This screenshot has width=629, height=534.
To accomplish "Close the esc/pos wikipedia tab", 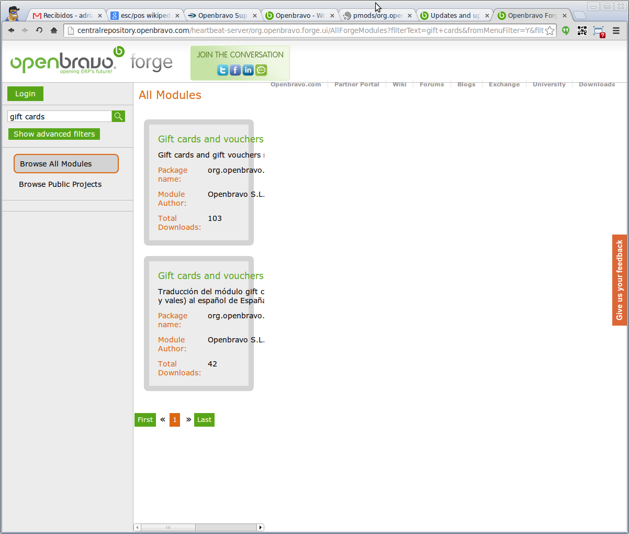I will point(177,16).
